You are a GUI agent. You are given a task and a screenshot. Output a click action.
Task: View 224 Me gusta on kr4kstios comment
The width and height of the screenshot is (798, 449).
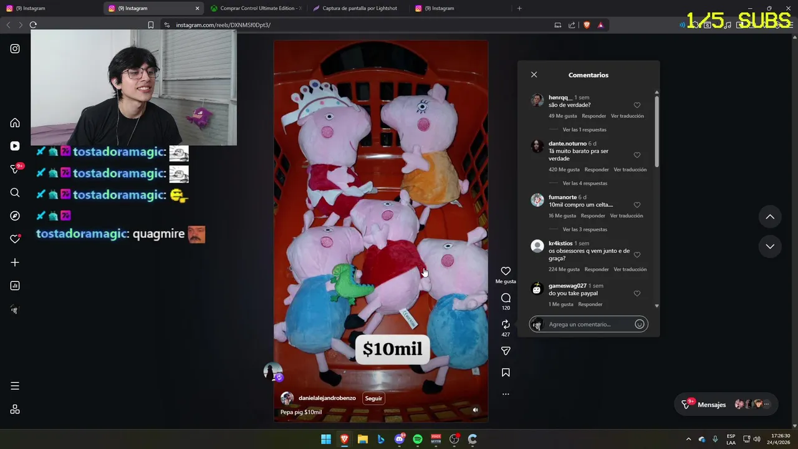coord(564,269)
